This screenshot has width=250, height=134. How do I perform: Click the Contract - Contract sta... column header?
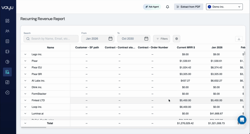point(120,47)
